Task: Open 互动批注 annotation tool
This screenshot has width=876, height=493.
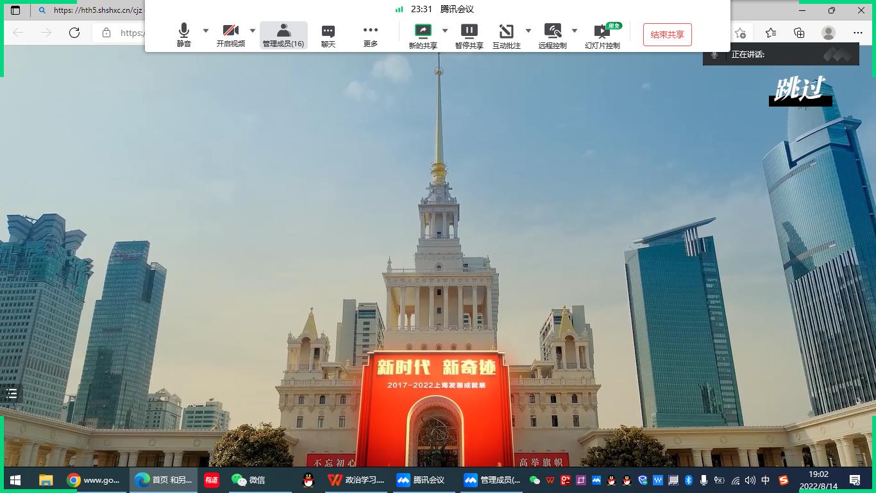Action: 506,35
